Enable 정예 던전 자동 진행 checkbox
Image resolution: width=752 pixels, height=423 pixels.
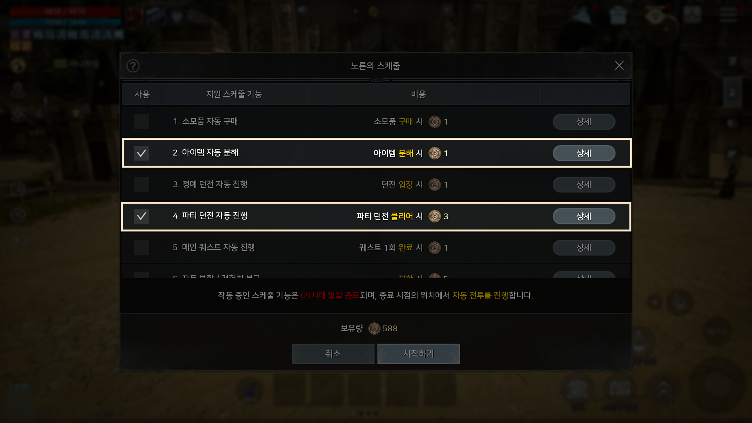click(141, 184)
